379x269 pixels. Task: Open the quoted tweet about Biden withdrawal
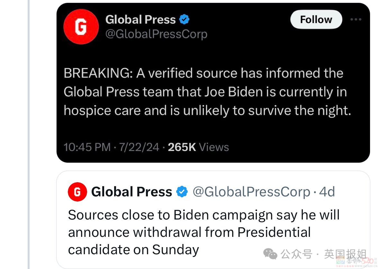click(213, 220)
